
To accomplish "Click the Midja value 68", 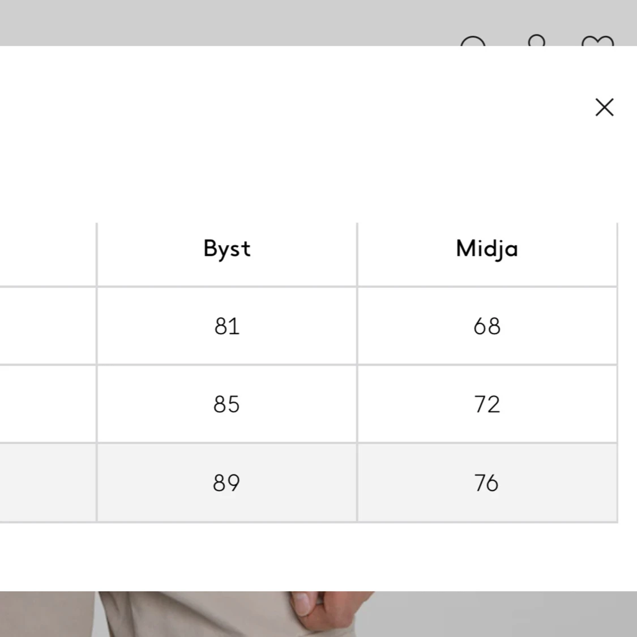I will coord(487,326).
